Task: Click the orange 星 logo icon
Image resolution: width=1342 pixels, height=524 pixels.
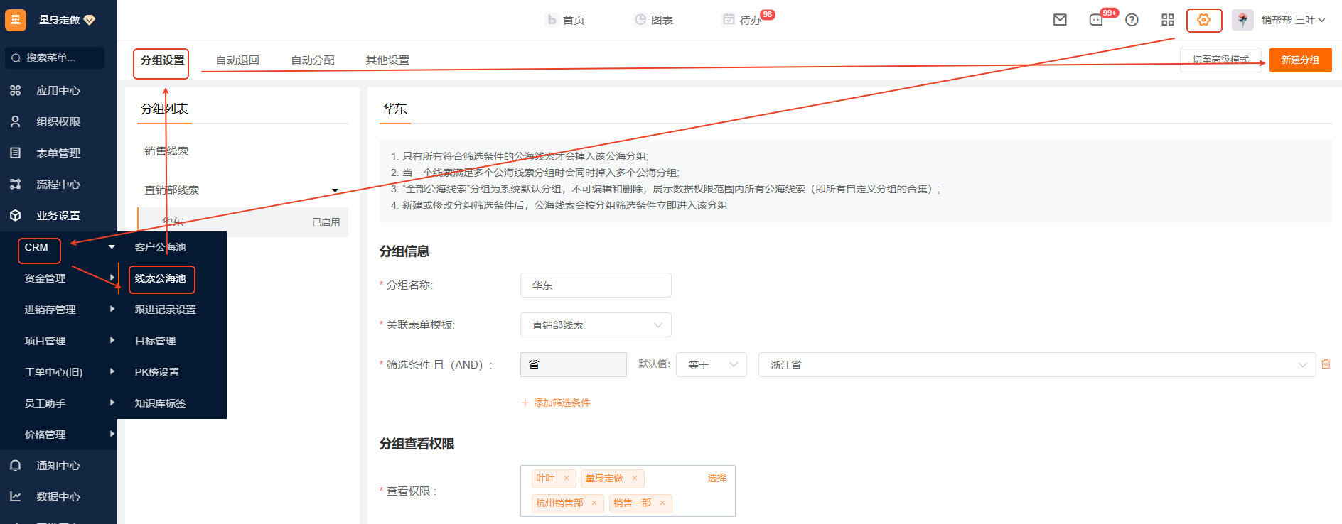Action: [16, 20]
